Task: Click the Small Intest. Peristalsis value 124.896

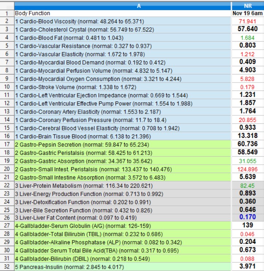Action: click(248, 169)
